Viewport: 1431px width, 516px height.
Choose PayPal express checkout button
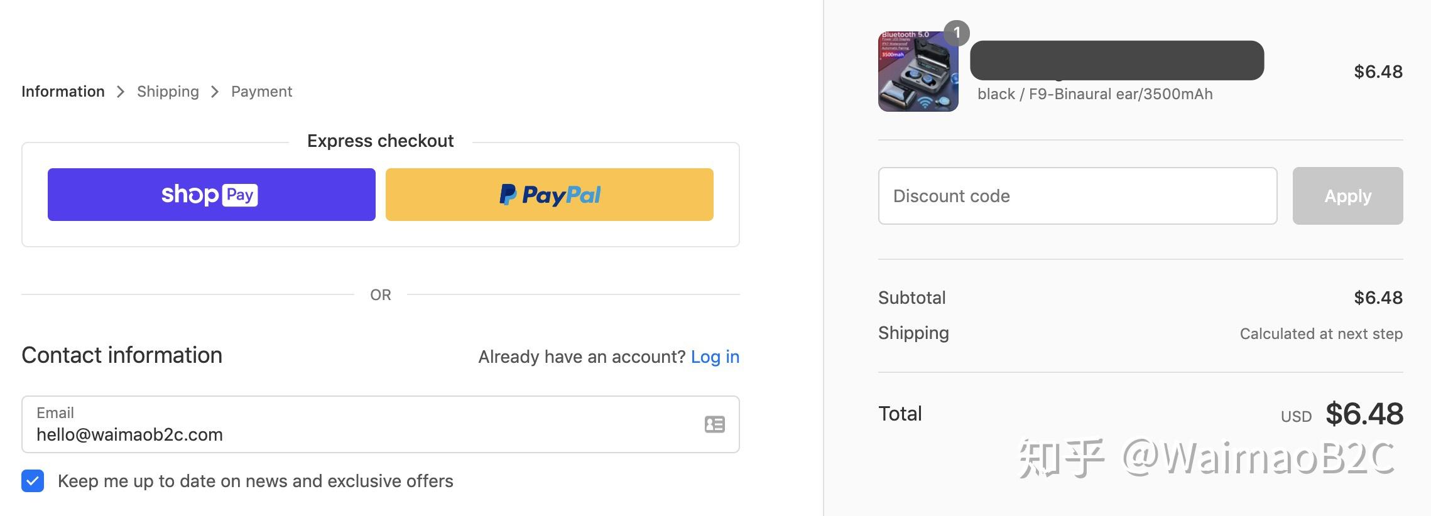pos(549,195)
